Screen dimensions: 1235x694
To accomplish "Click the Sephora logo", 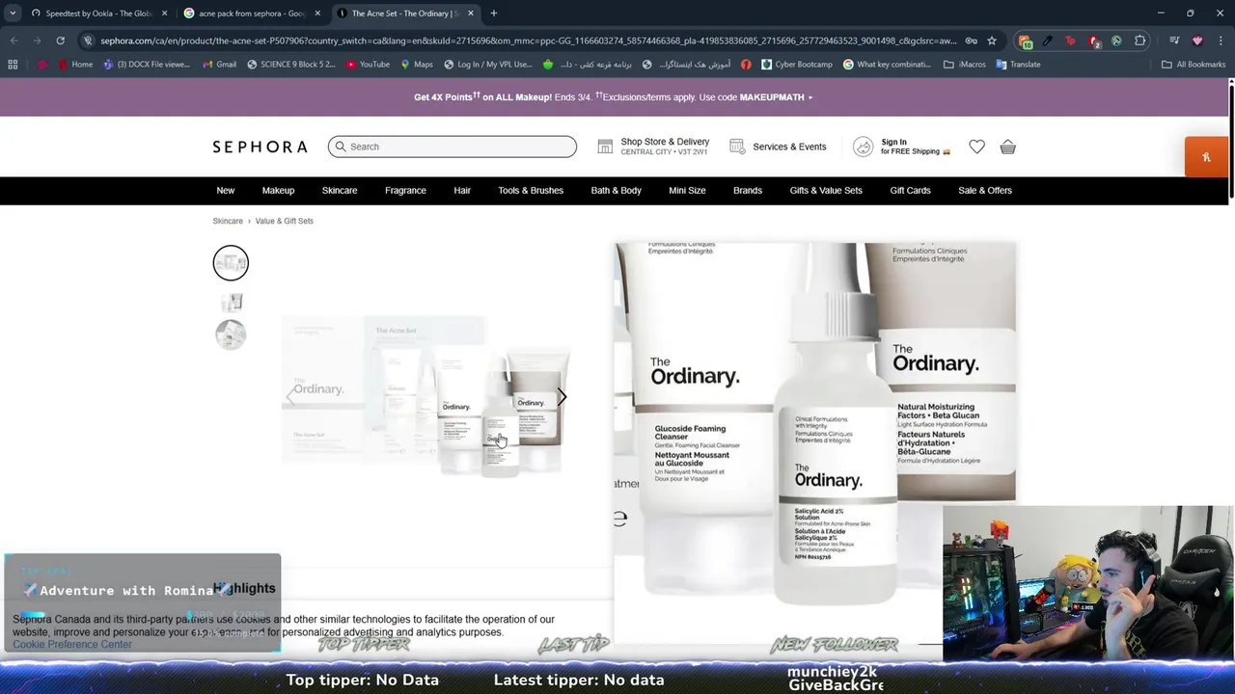I will 260,147.
